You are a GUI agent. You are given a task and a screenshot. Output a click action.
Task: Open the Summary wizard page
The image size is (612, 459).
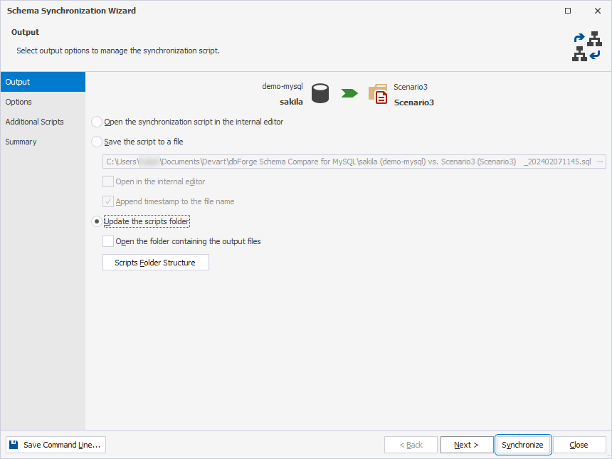pyautogui.click(x=43, y=142)
